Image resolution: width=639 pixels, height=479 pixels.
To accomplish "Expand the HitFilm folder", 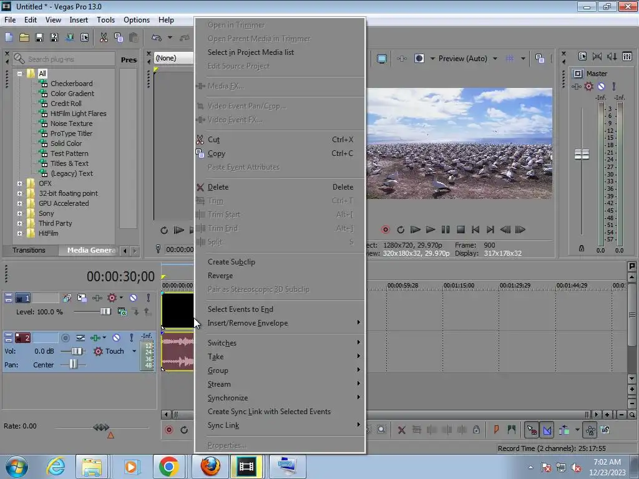I will coord(19,233).
